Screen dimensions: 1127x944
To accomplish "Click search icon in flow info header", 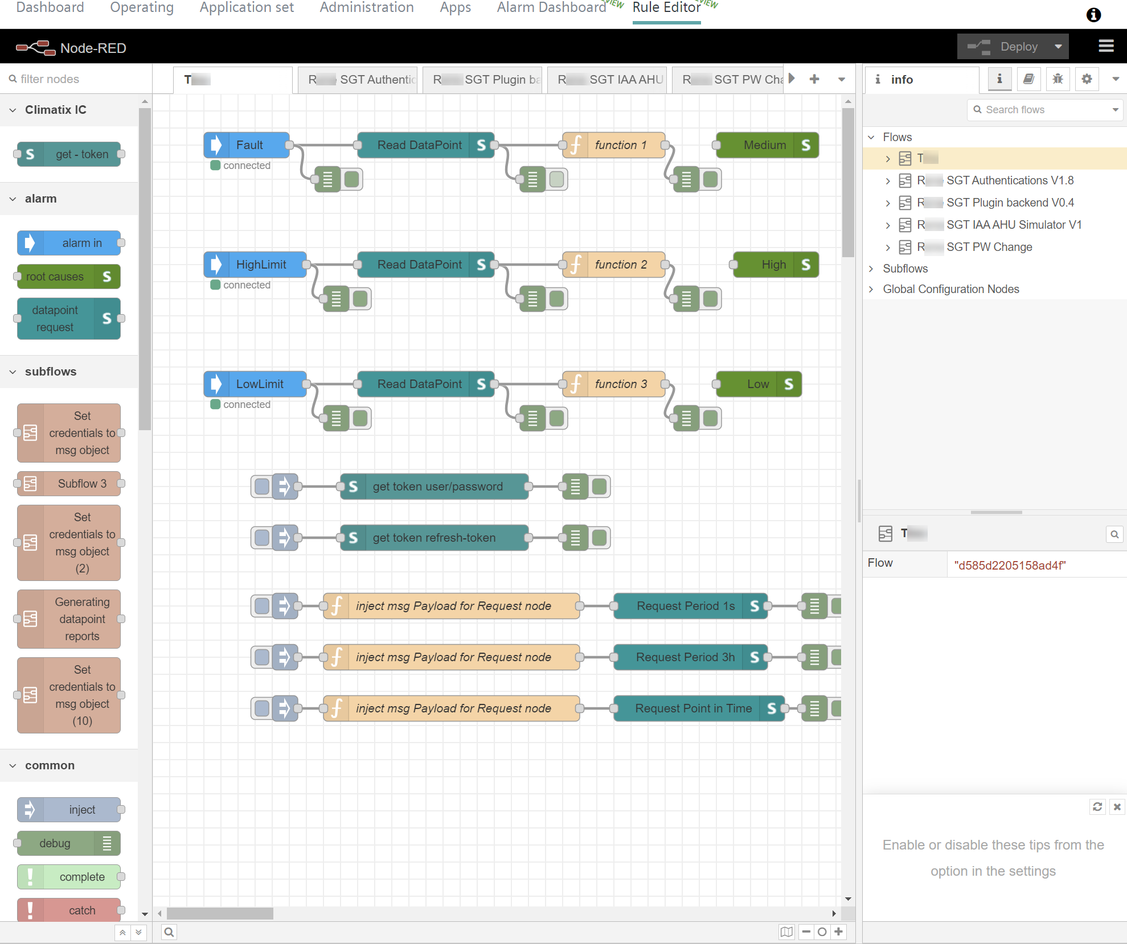I will 1114,534.
